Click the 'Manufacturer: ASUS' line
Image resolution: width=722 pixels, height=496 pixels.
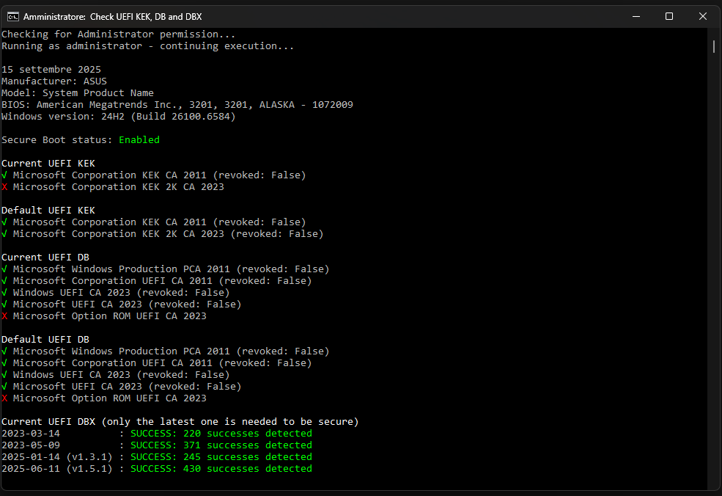(x=54, y=81)
